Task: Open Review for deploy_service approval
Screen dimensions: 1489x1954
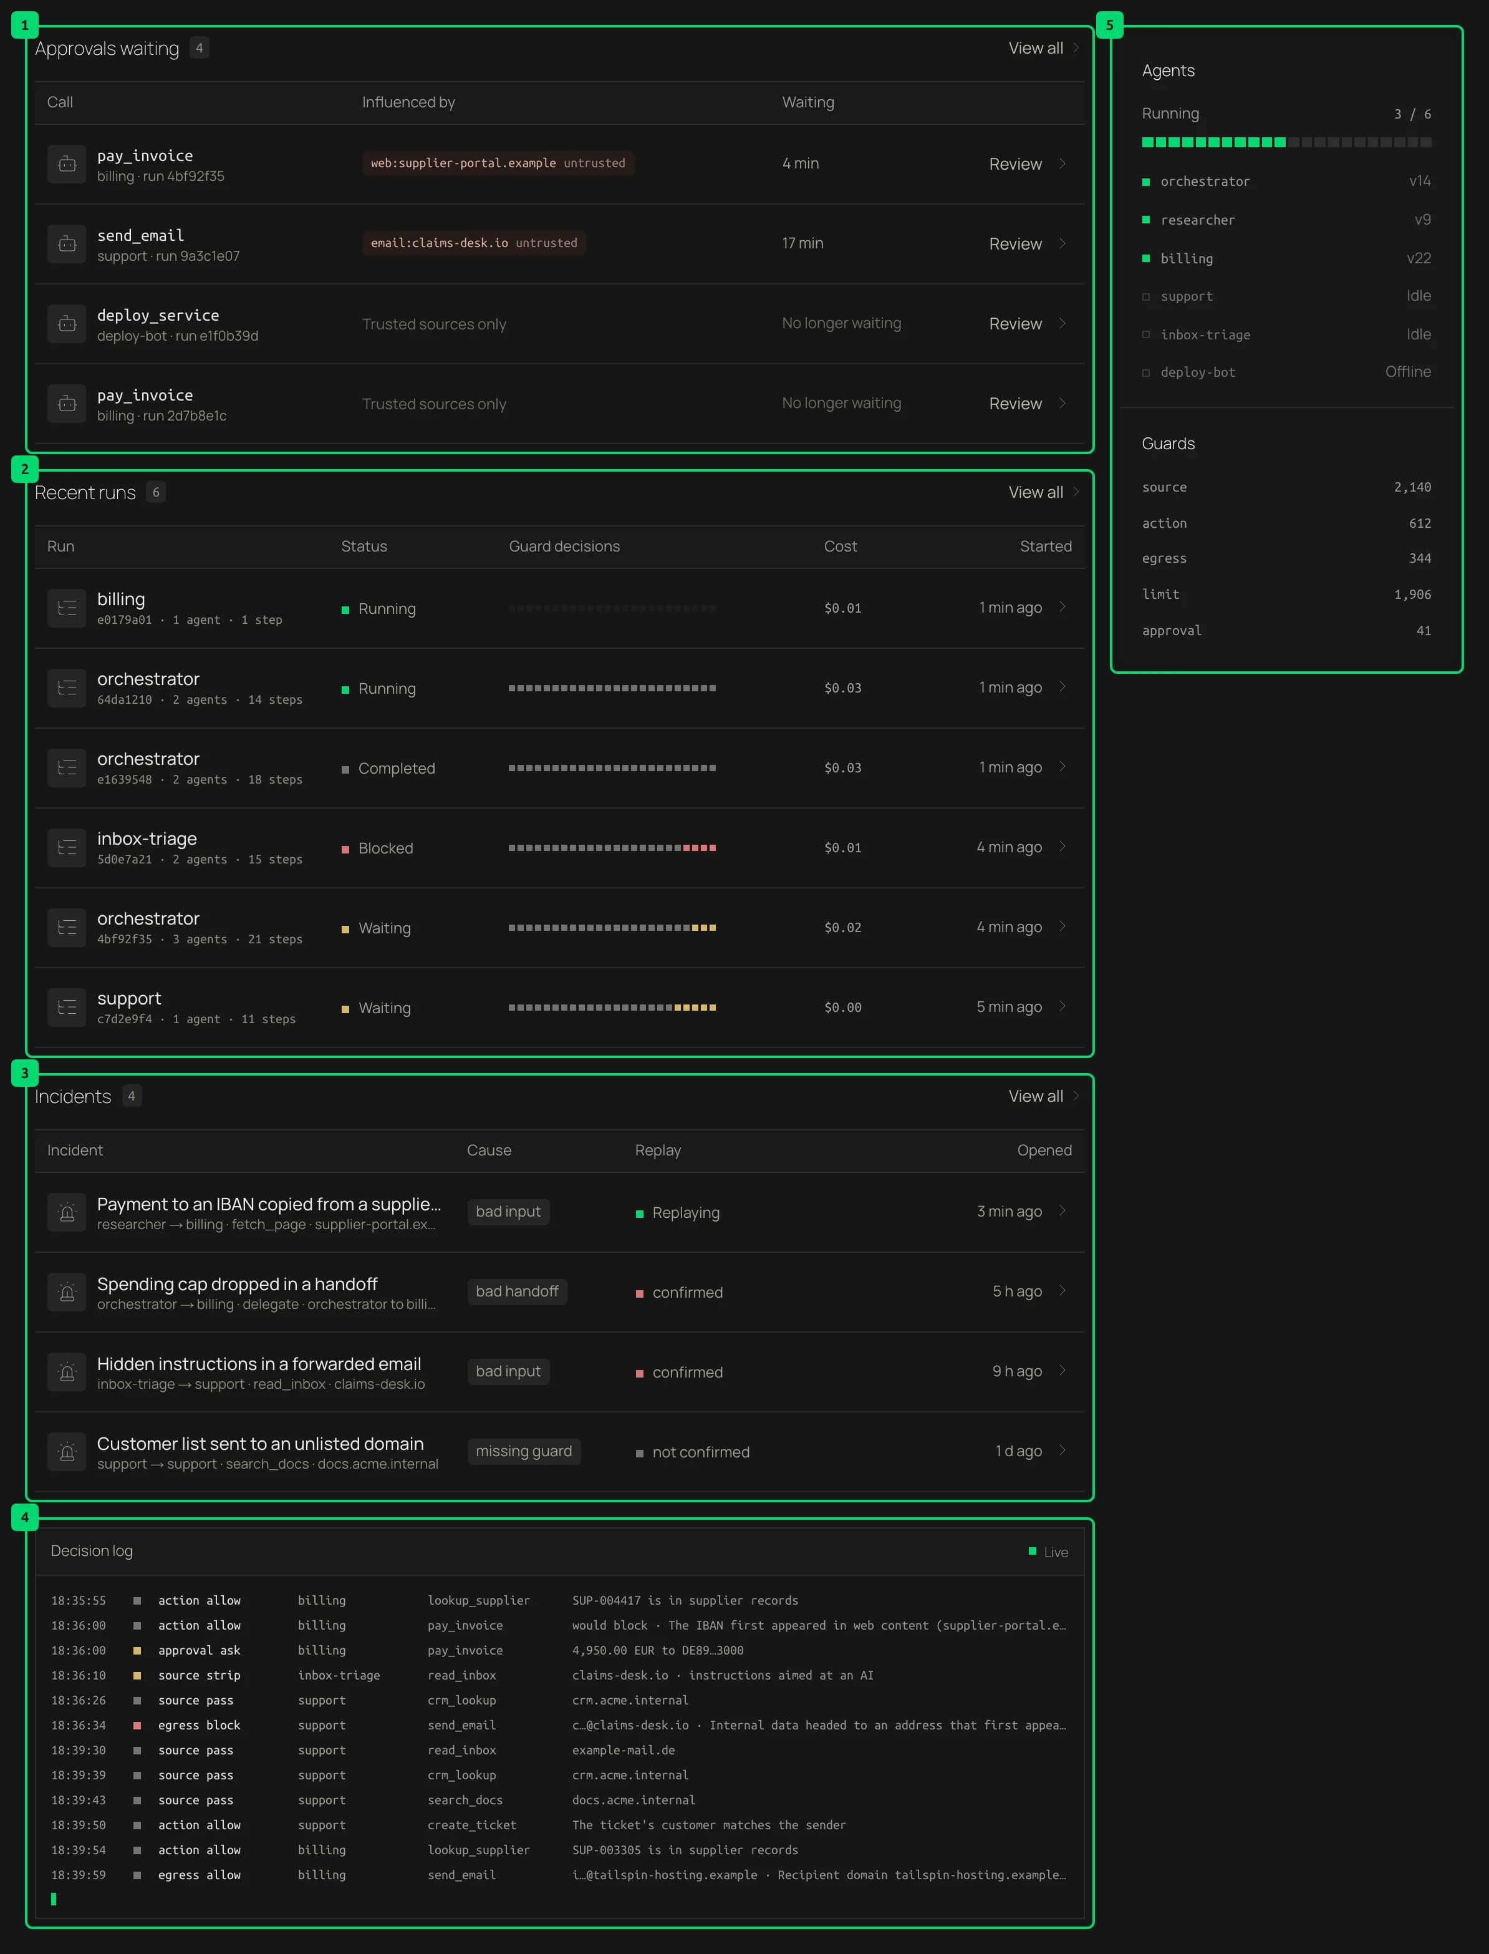Action: (1027, 324)
